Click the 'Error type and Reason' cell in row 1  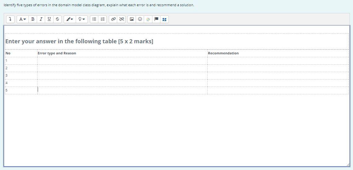coord(122,61)
